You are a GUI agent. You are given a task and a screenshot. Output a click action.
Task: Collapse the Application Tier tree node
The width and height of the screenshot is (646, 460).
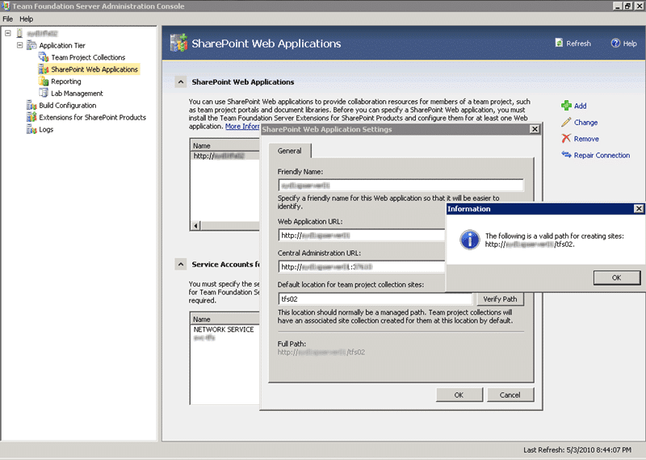pos(19,45)
